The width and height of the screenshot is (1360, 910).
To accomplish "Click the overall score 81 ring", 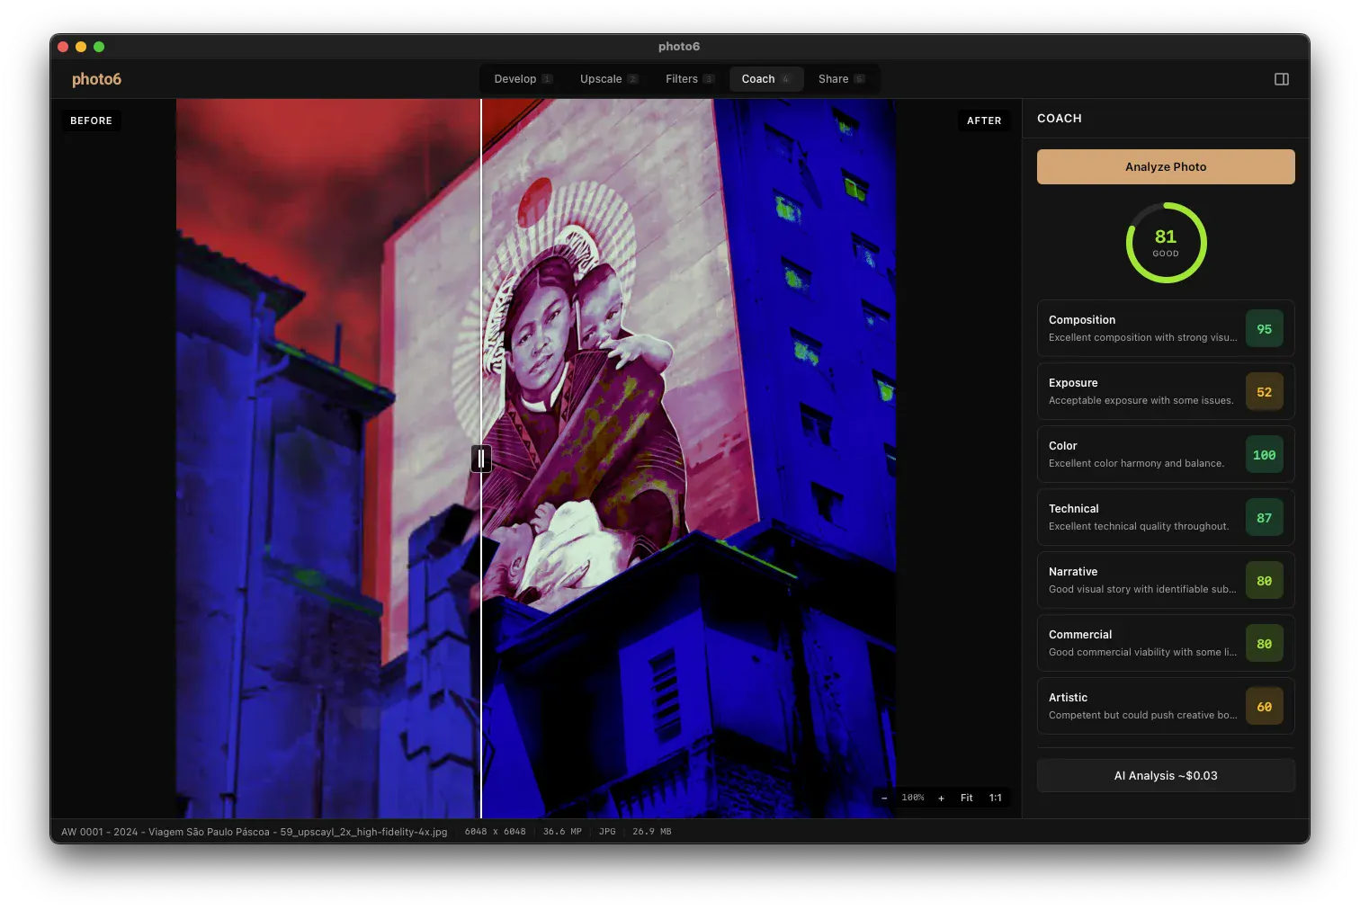I will [1166, 243].
